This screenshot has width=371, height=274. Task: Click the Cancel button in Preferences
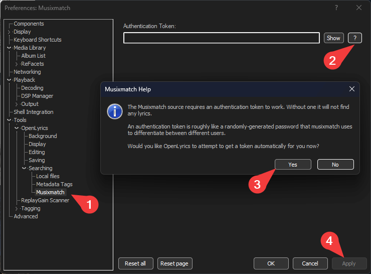coord(310,263)
